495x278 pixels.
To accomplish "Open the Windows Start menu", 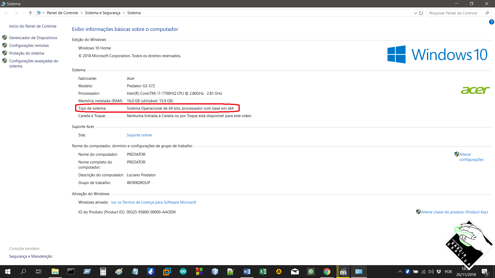I will 7,271.
